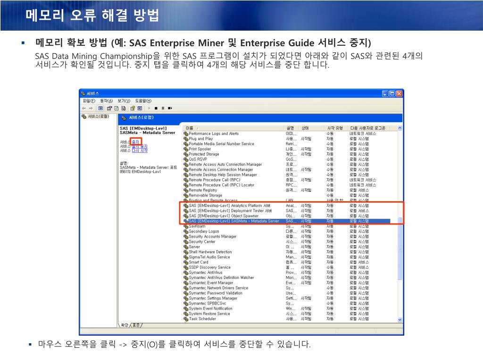Open the 파일(F) menu
This screenshot has width=483, height=362.
(89, 101)
